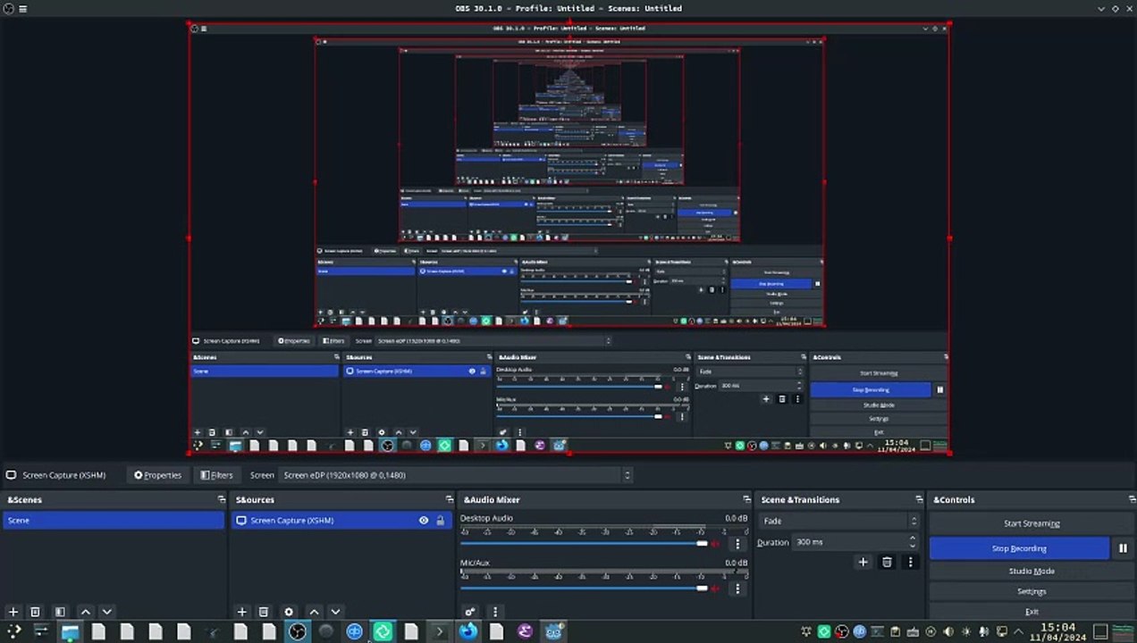
Task: Click the show desktop tray button
Action: (1100, 631)
